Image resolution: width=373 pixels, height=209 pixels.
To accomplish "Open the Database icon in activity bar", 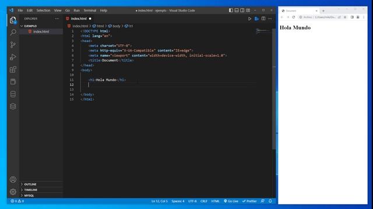I will (13, 94).
